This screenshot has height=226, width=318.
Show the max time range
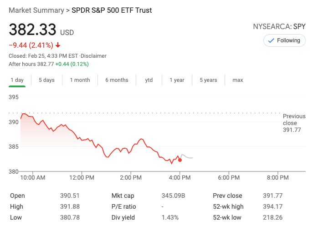pos(237,80)
